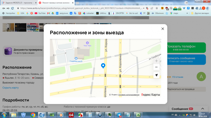Viewport: 211px width, 118px height.
Task: Write a message to the seller
Action: point(186,59)
